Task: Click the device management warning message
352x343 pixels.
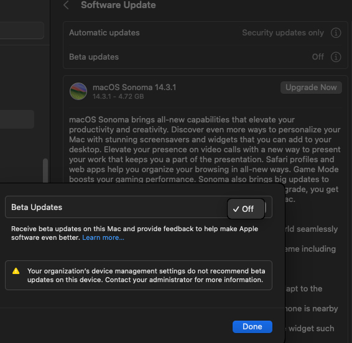Action: 146,275
